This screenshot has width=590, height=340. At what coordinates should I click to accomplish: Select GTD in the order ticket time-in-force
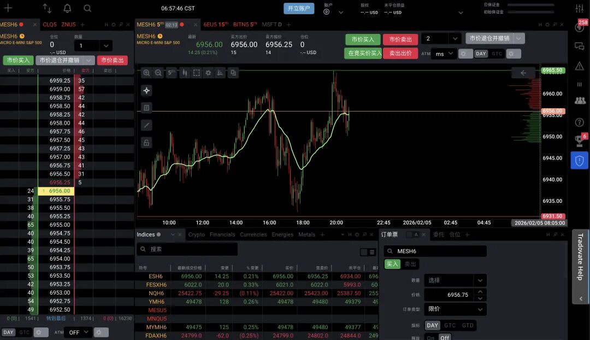tap(467, 325)
